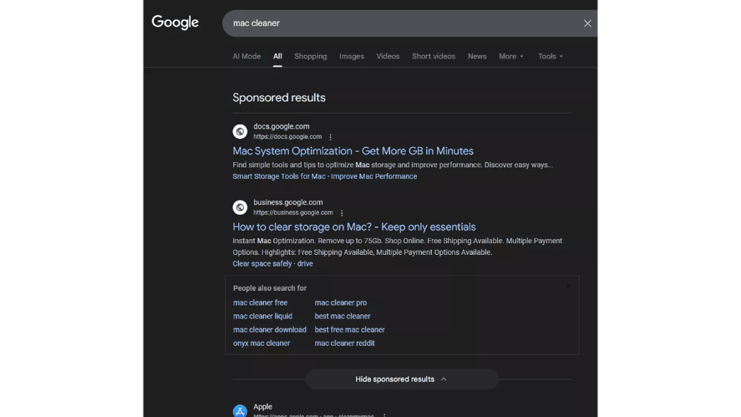The image size is (741, 417).
Task: Click the Google logo
Action: 175,22
